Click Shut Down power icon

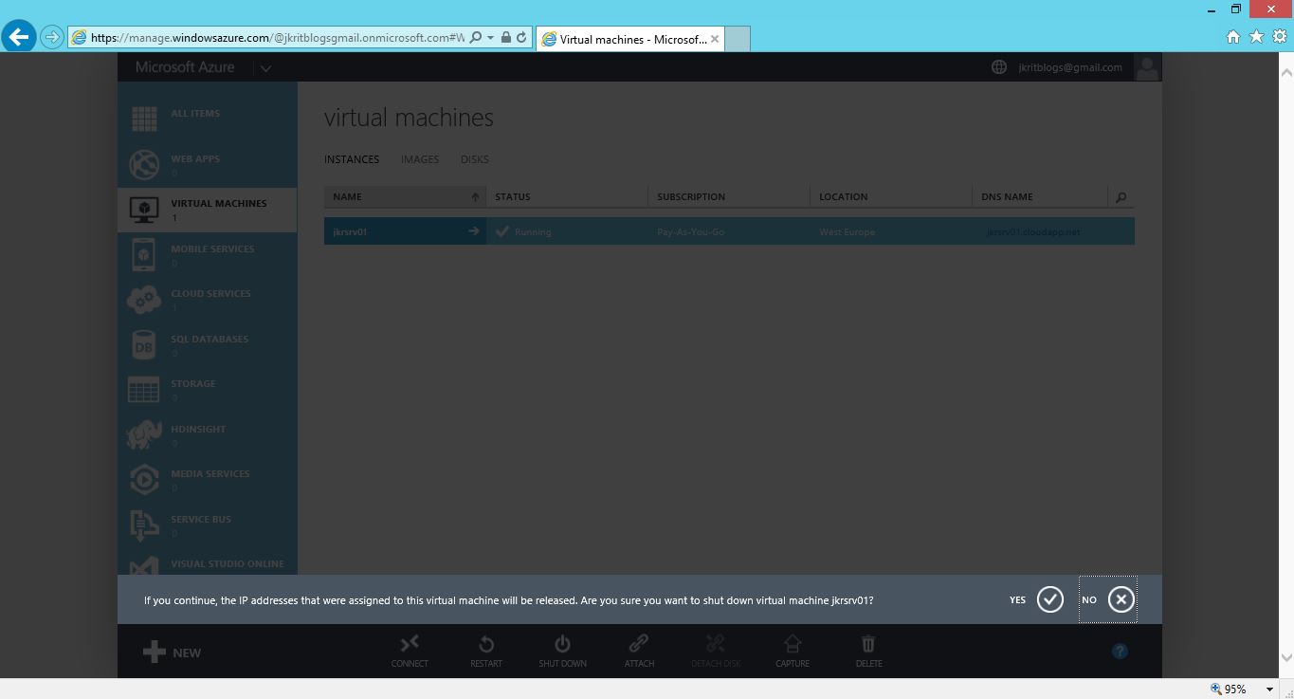(x=562, y=644)
